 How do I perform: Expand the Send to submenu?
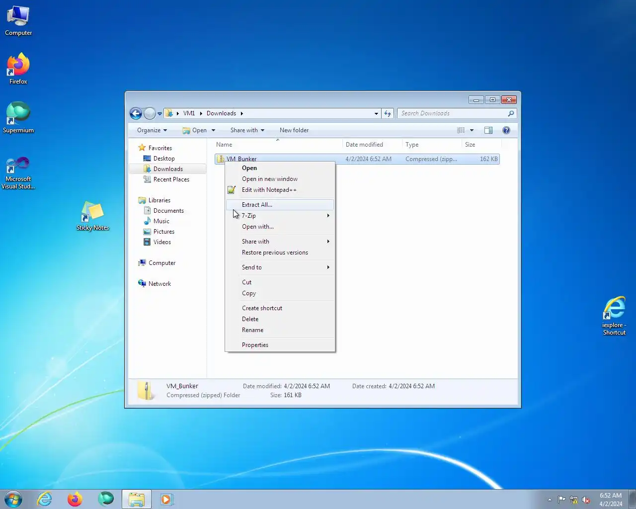point(280,267)
